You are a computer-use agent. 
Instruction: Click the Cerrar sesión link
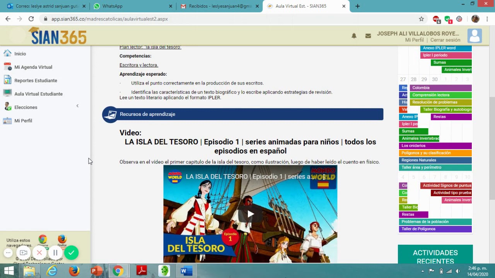click(445, 40)
